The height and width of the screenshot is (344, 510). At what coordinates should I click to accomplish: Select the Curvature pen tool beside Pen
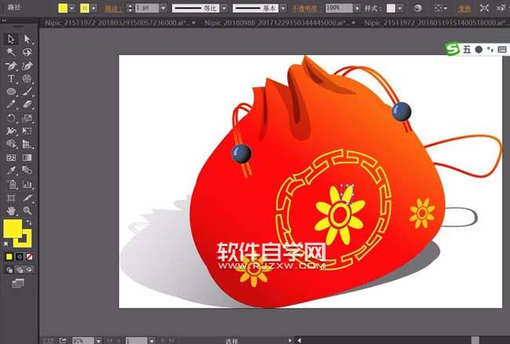click(x=27, y=65)
